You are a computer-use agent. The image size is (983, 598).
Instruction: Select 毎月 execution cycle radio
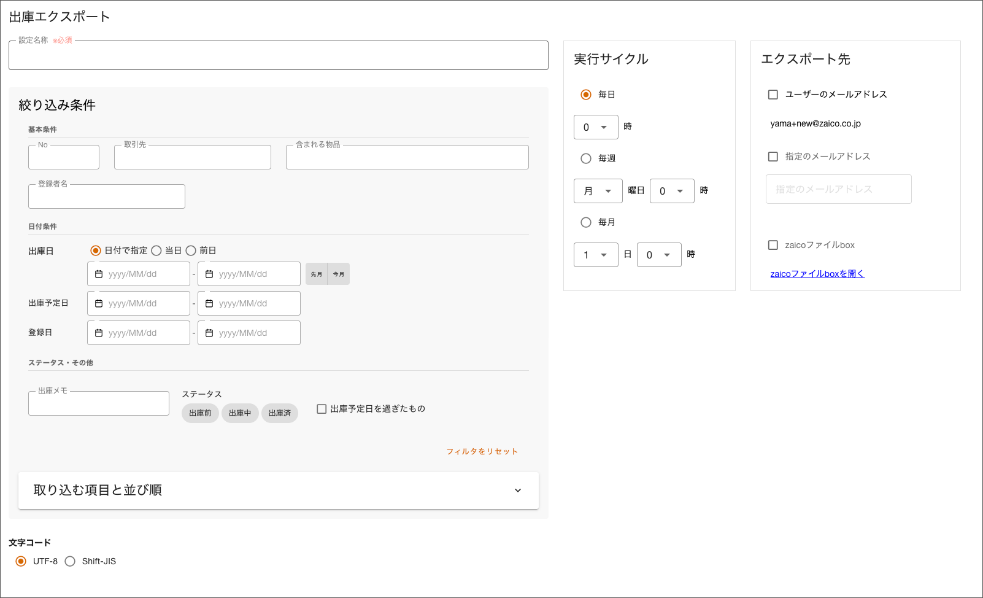click(x=586, y=222)
